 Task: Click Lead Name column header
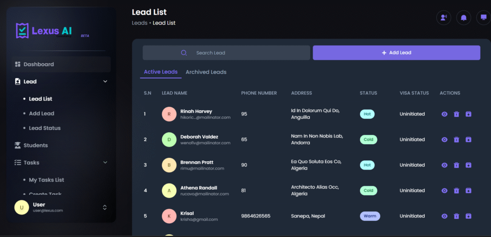coord(175,93)
